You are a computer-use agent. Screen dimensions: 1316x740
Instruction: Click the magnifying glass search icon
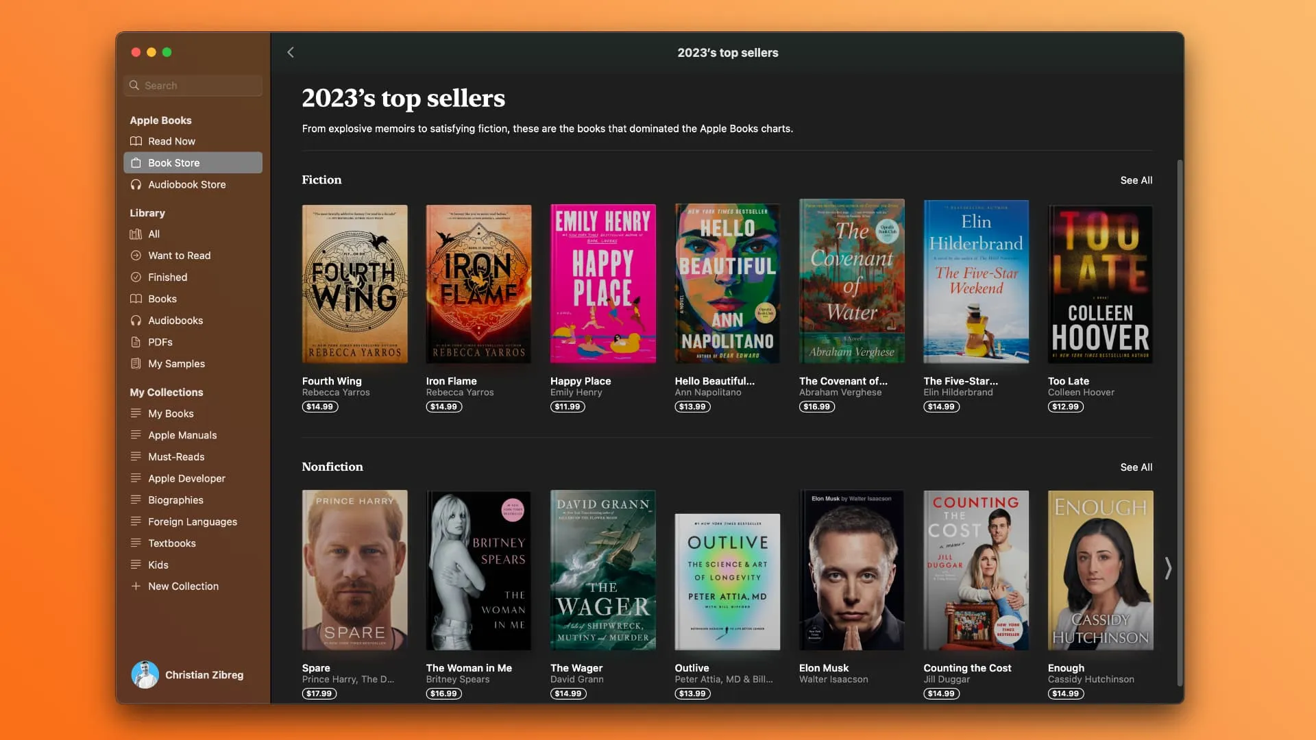(x=134, y=86)
